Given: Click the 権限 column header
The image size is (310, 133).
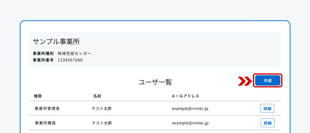Looking at the screenshot, I should (x=38, y=96).
